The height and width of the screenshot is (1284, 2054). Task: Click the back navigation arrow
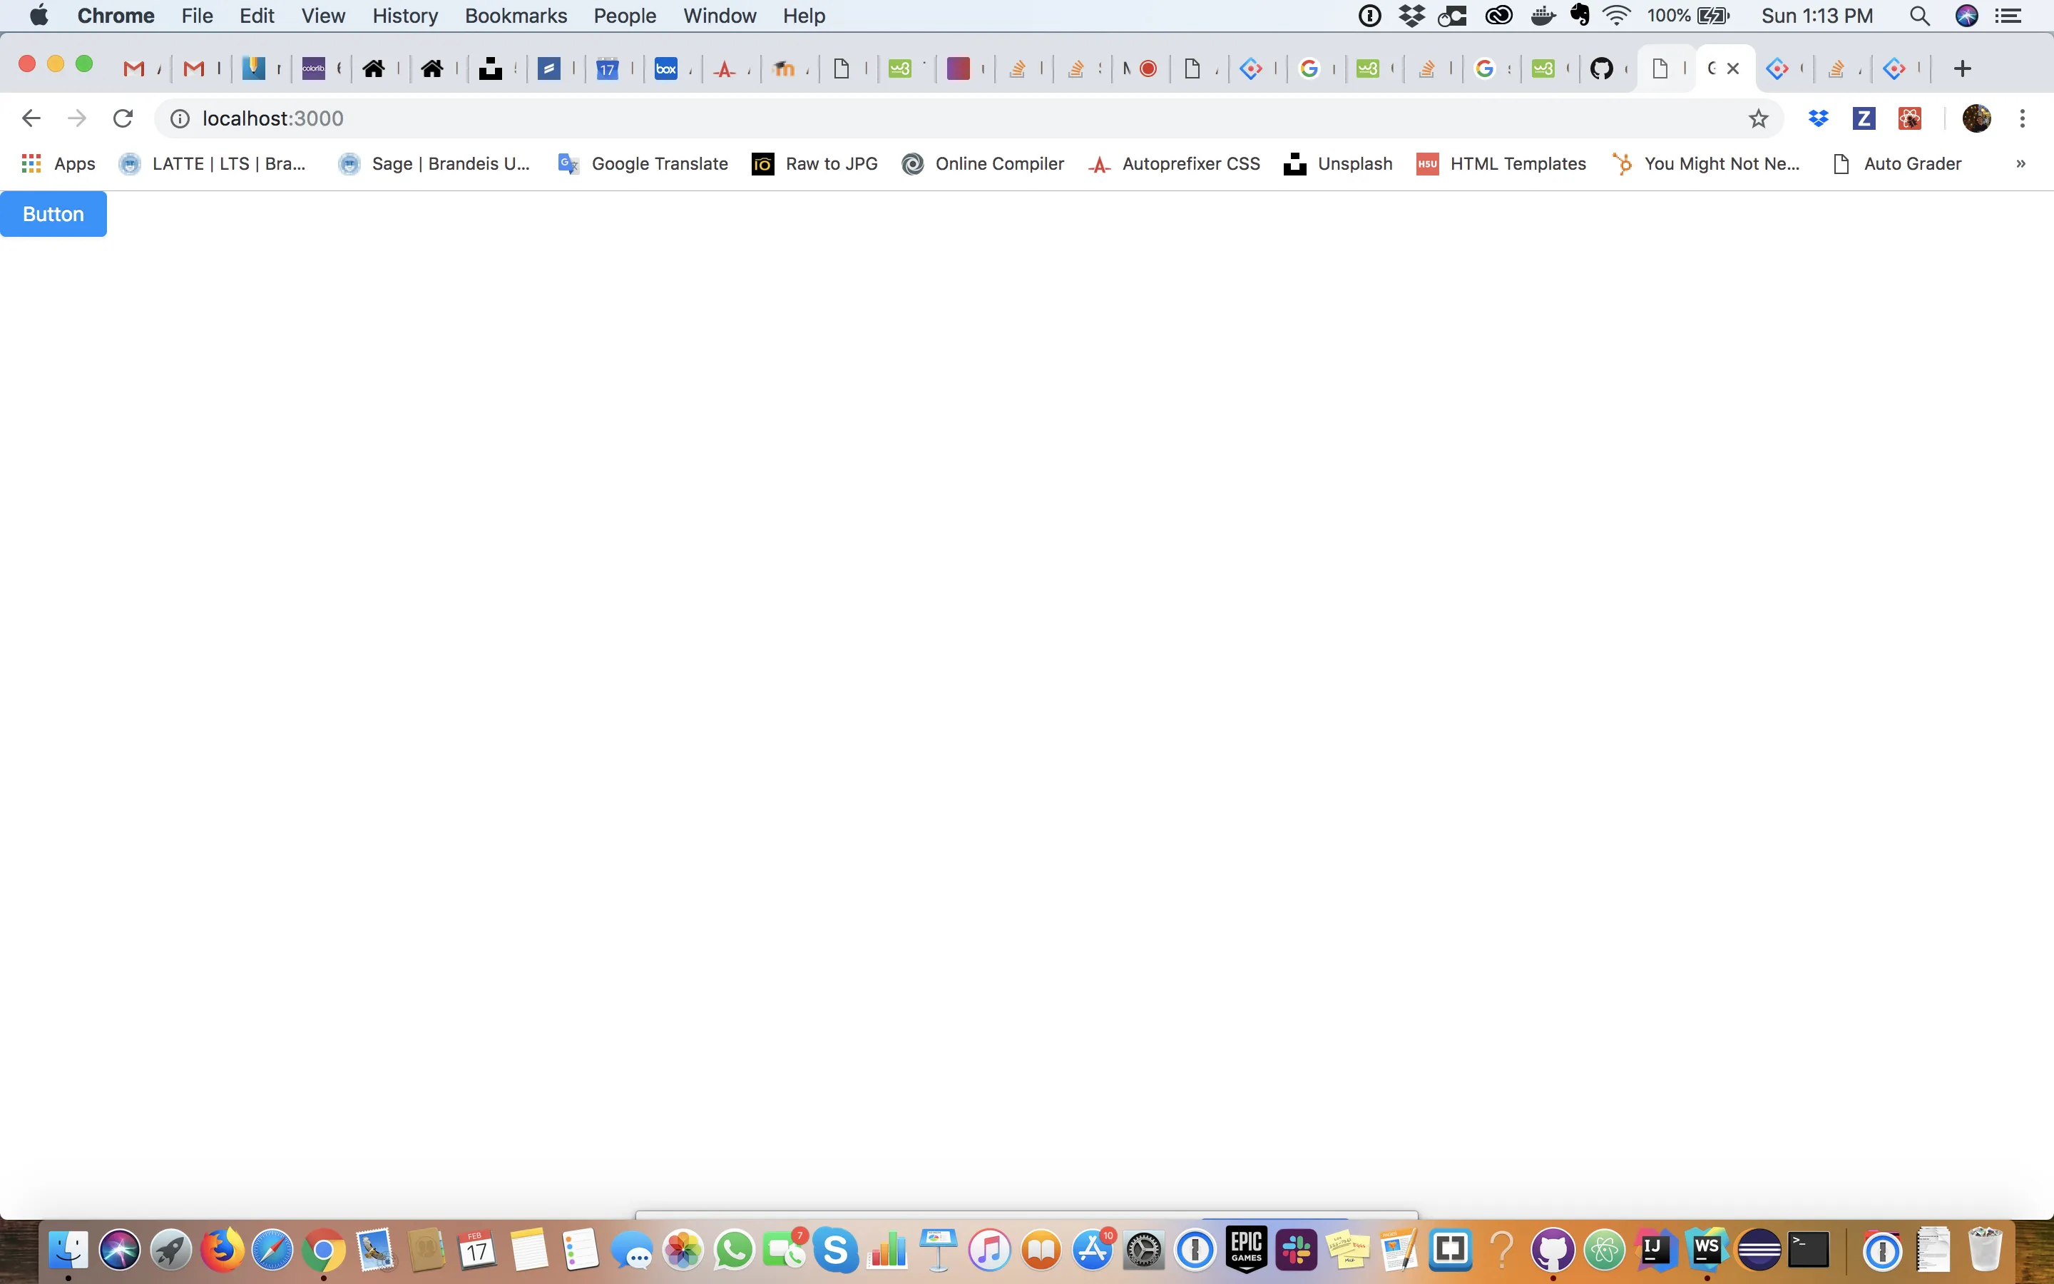pyautogui.click(x=31, y=118)
